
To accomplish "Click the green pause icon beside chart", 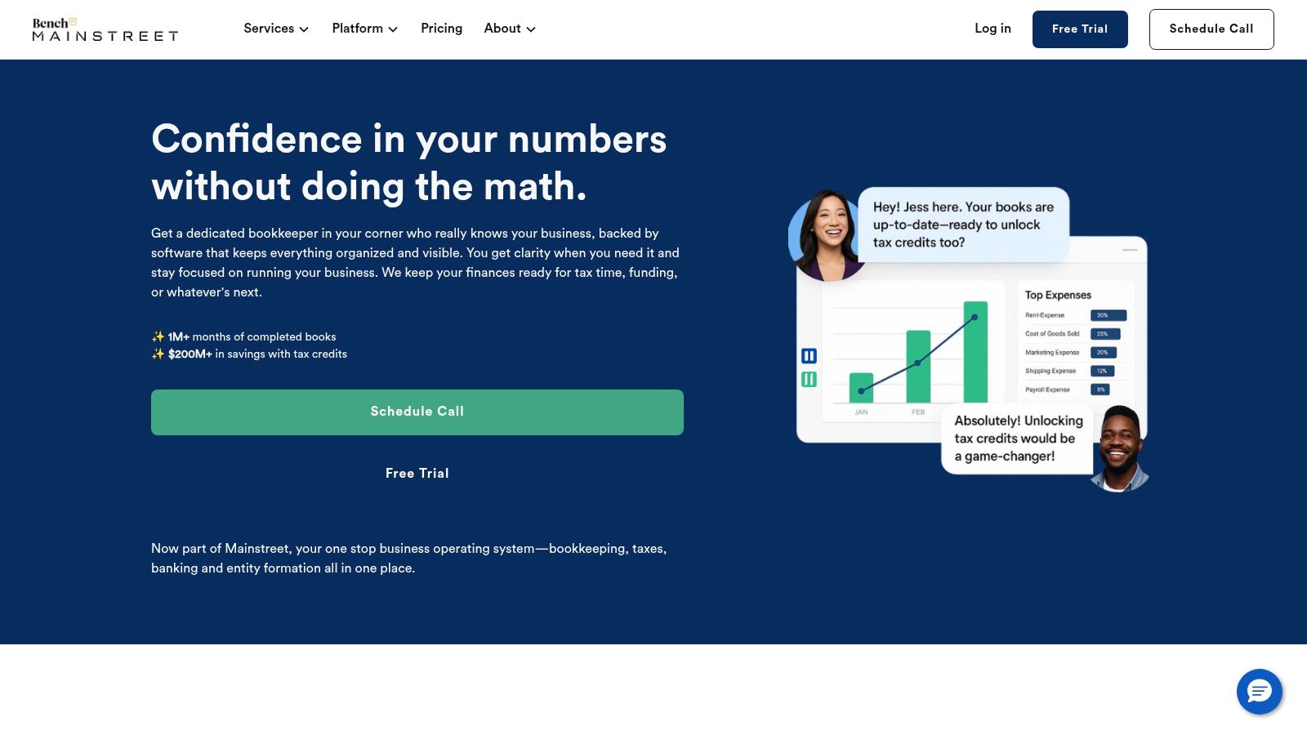I will tap(809, 379).
